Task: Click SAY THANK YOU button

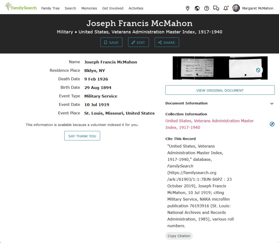Action: click(x=82, y=136)
